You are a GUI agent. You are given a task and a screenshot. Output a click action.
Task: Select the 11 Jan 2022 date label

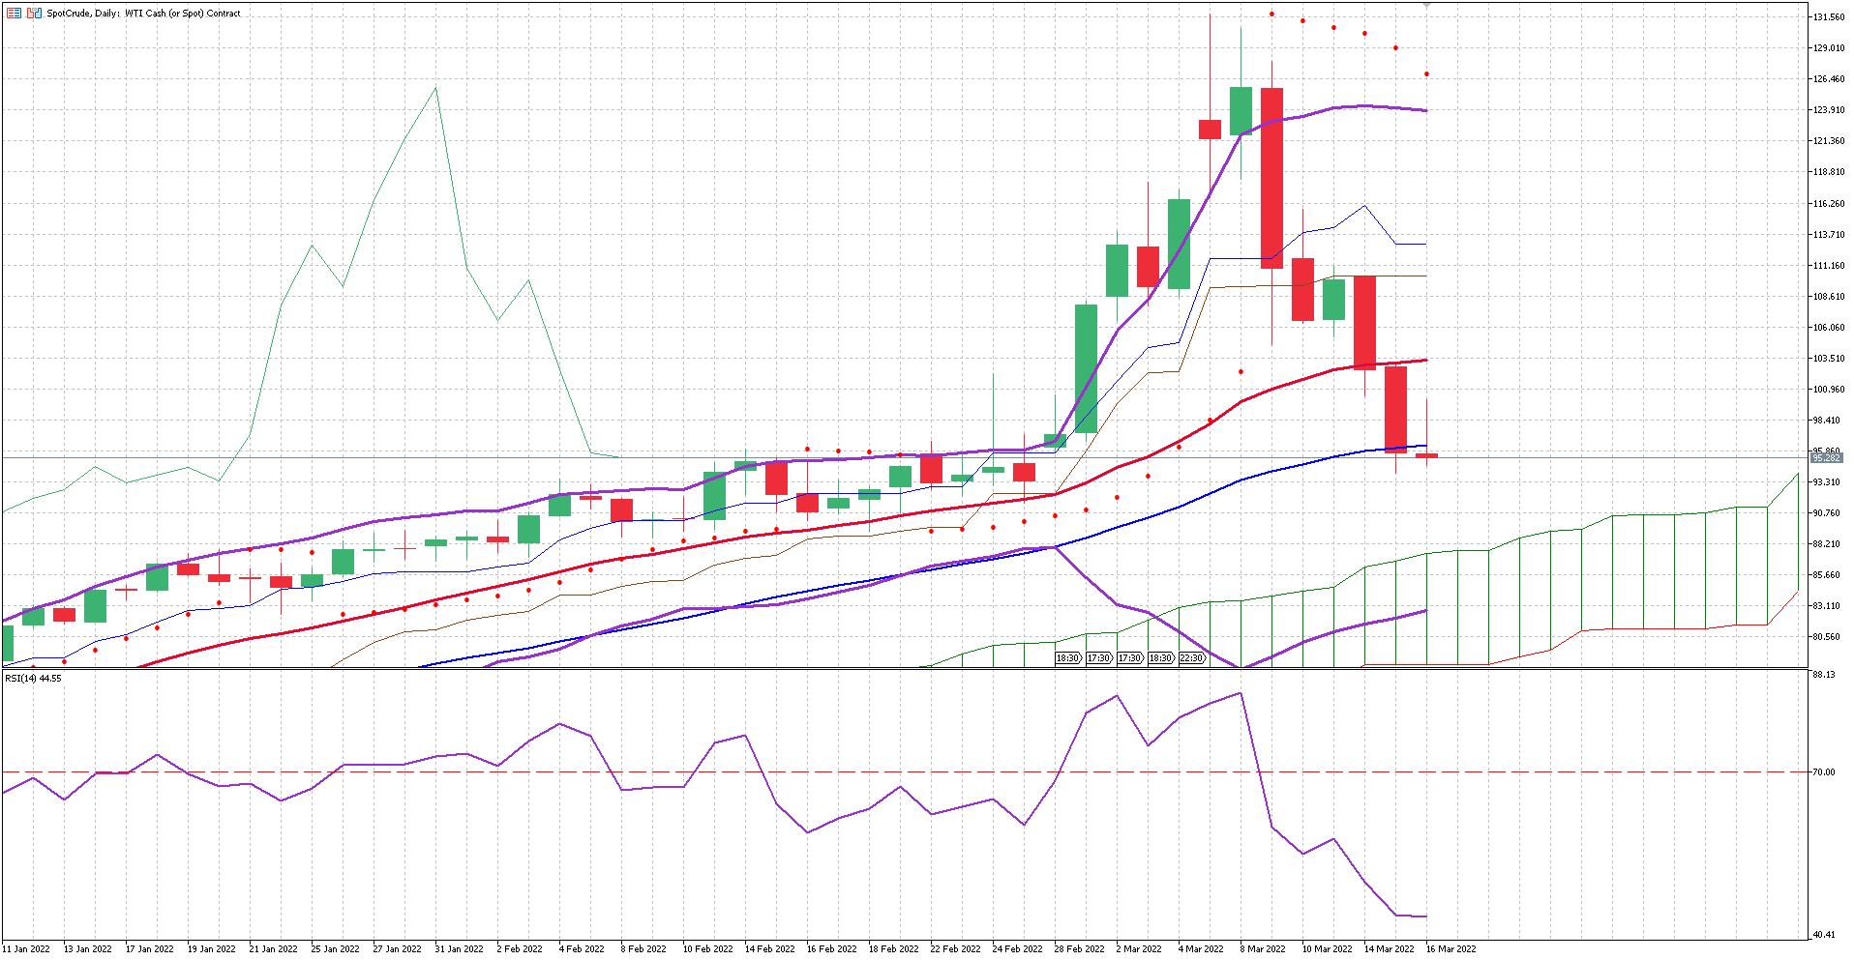pyautogui.click(x=24, y=948)
